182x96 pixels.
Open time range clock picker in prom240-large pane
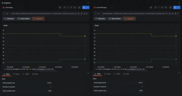pos(155,8)
